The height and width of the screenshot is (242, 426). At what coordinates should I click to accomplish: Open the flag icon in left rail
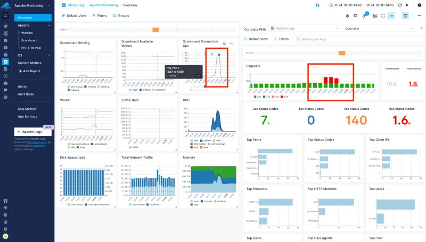(x=5, y=90)
